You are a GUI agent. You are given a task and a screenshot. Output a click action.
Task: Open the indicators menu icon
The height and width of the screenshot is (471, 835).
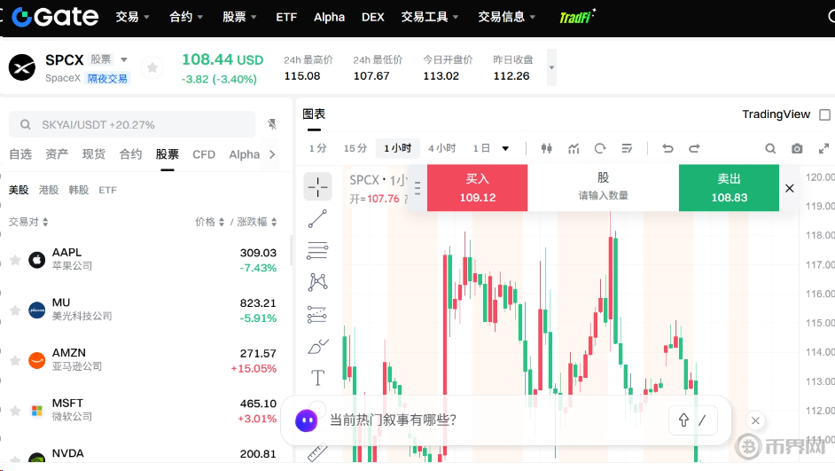tap(574, 149)
